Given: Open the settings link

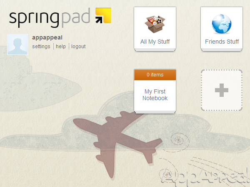Looking at the screenshot, I should 41,47.
